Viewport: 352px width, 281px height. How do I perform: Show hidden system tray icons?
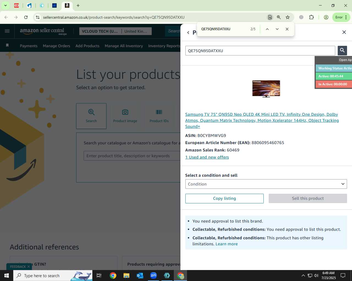click(x=303, y=276)
